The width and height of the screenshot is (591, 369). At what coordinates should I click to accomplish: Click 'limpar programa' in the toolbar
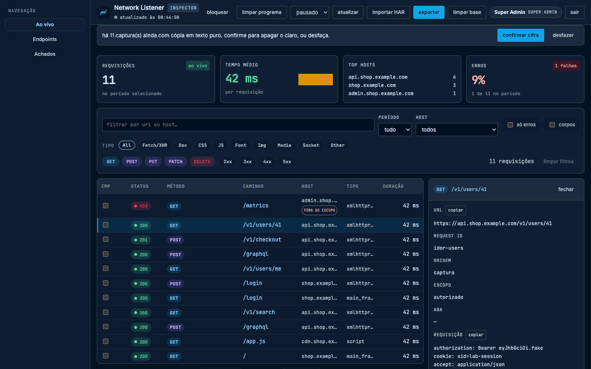(261, 12)
